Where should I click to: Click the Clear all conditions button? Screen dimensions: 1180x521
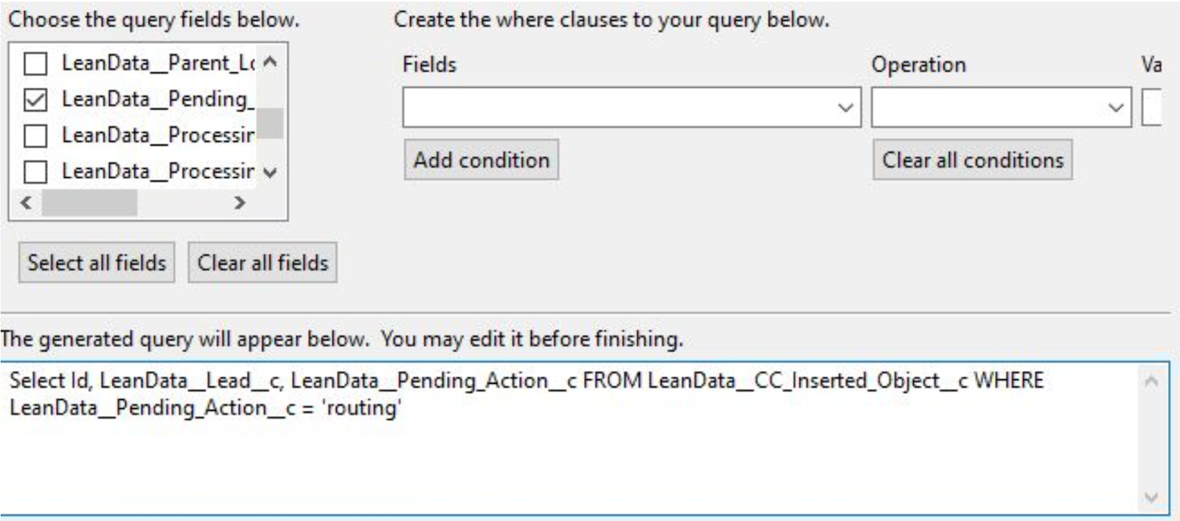pos(972,160)
